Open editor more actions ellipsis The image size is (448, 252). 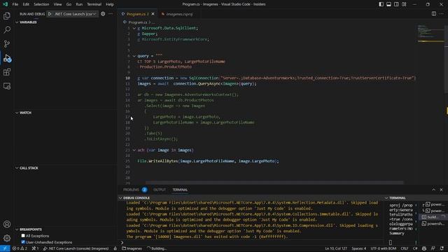point(442,14)
